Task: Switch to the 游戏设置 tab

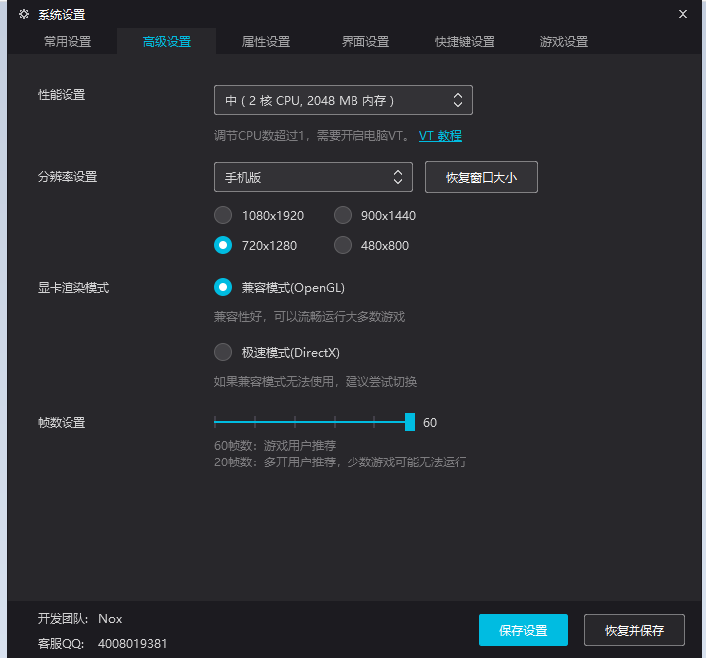Action: 564,42
